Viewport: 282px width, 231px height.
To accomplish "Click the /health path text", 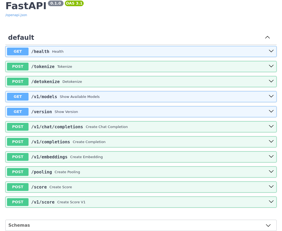I will (x=40, y=52).
